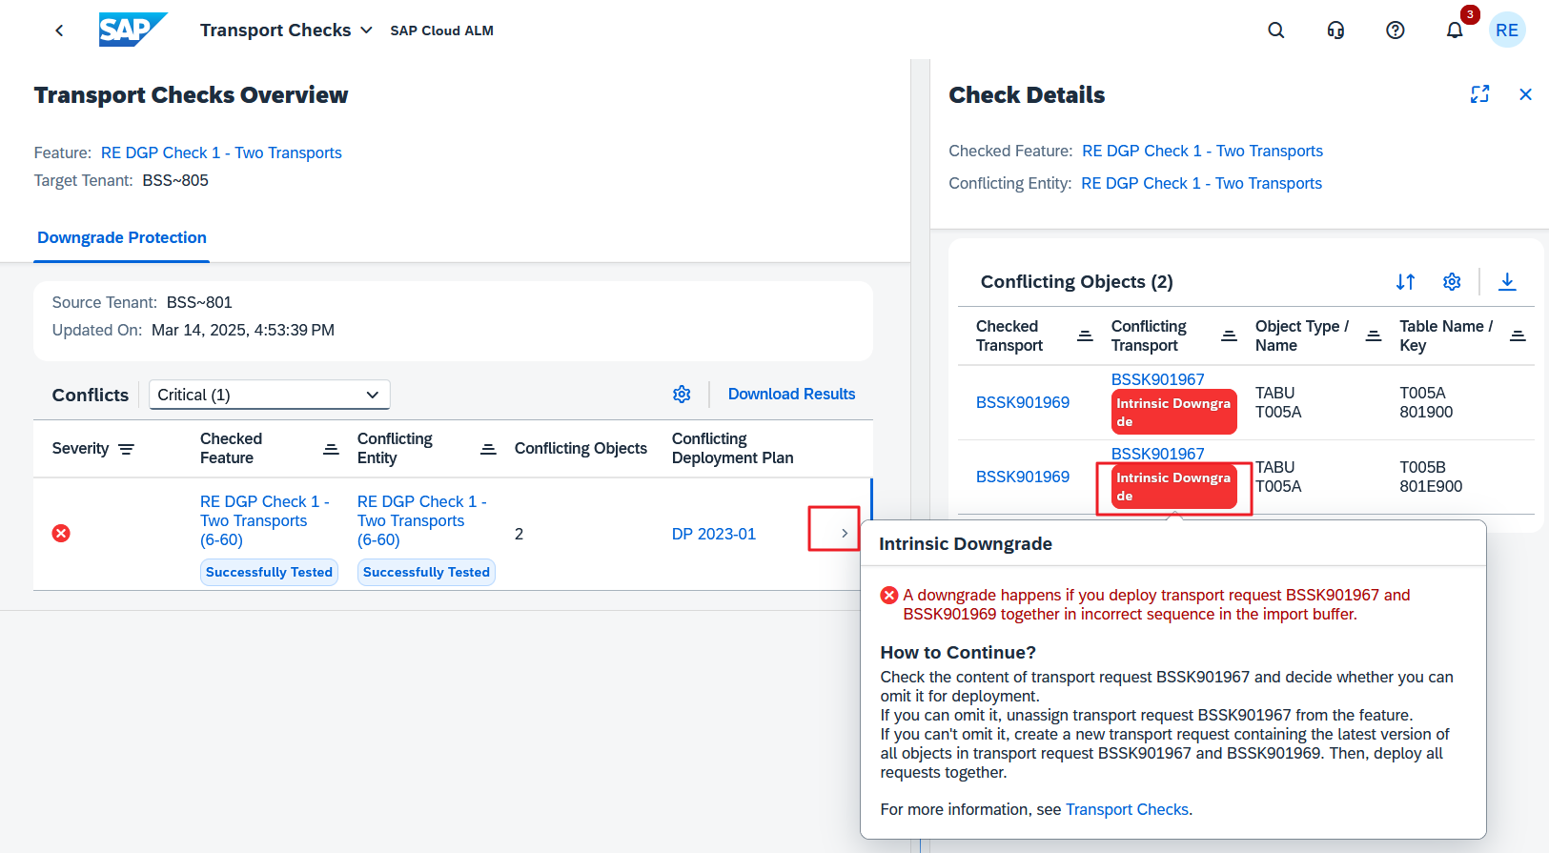Screen dimensions: 1549x853
Task: Open the search icon in header
Action: click(1275, 30)
